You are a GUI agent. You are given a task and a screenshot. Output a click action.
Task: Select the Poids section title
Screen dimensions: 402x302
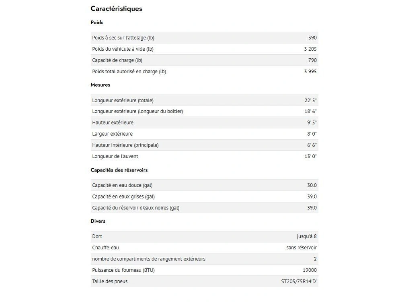[97, 23]
